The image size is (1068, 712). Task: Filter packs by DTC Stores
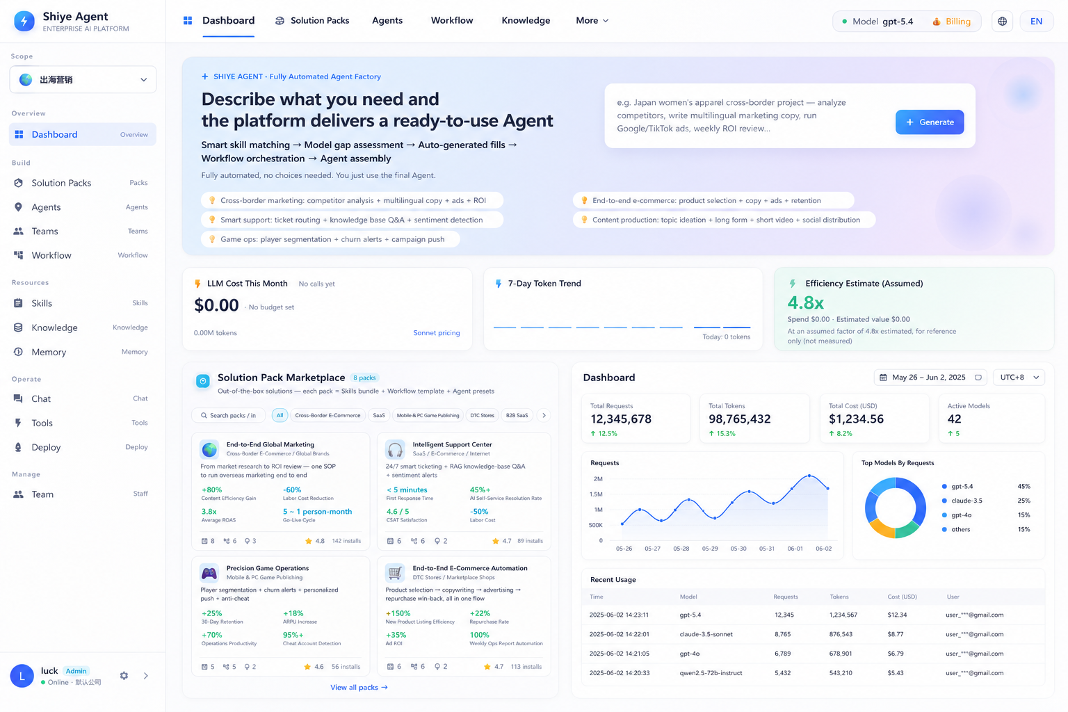coord(482,415)
